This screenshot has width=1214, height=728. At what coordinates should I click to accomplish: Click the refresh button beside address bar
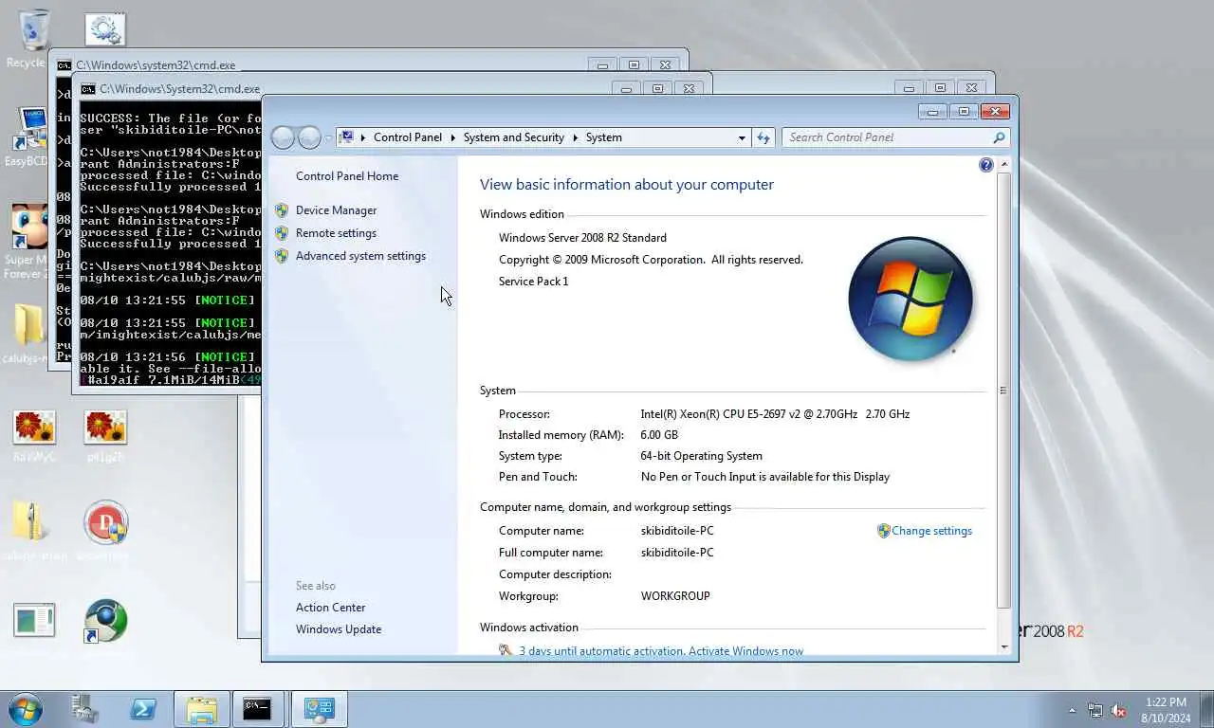coord(763,137)
